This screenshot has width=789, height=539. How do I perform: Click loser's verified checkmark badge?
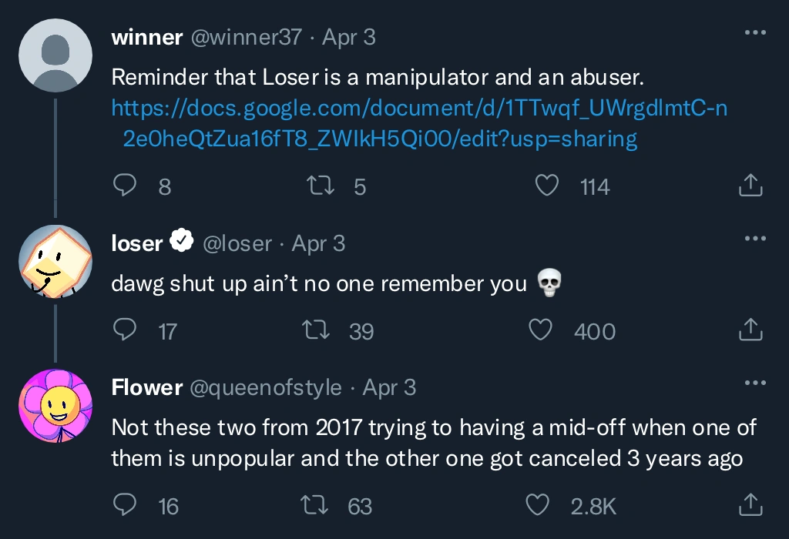click(182, 240)
